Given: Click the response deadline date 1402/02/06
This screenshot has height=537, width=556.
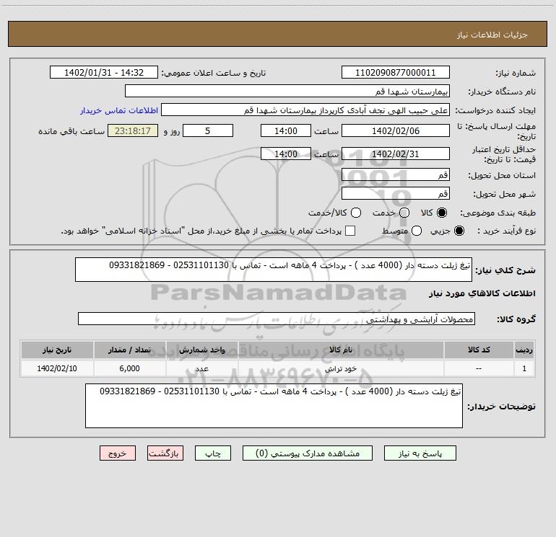Looking at the screenshot, I should coord(396,130).
